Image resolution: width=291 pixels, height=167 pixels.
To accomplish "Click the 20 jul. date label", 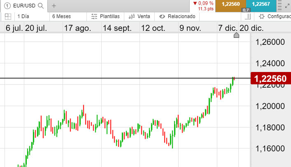I will coord(36,28).
